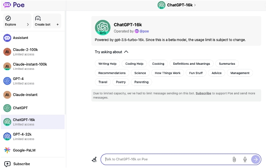Select the Parenting chip
The width and height of the screenshot is (266, 168).
point(141,82)
